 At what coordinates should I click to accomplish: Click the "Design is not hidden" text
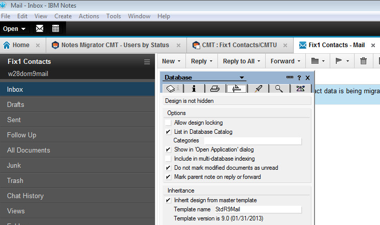pos(189,101)
